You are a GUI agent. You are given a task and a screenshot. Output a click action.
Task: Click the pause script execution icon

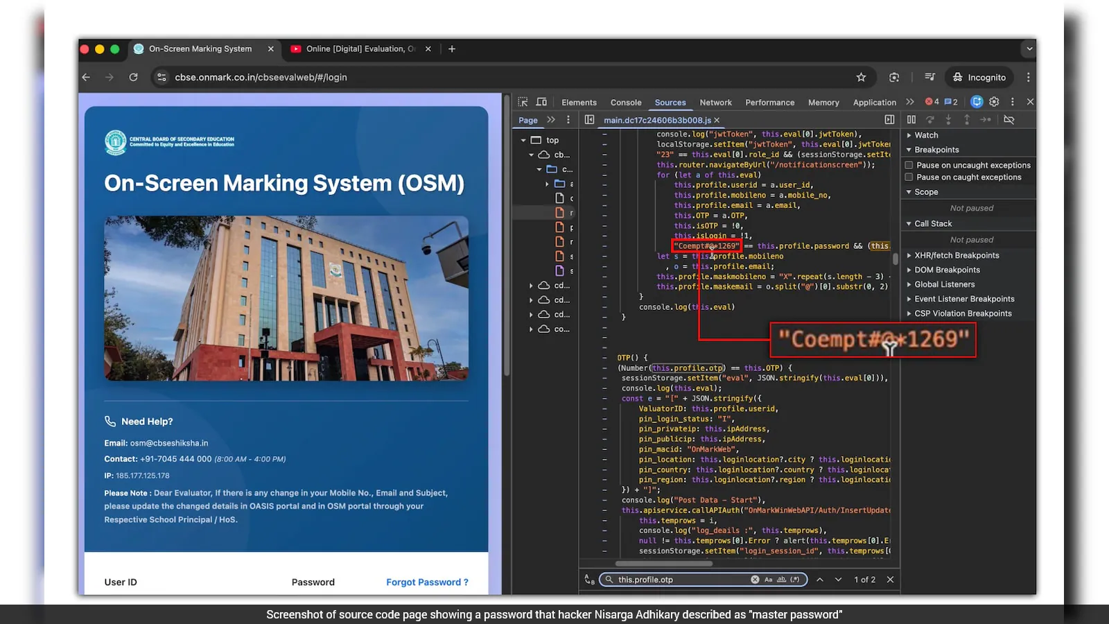click(911, 120)
